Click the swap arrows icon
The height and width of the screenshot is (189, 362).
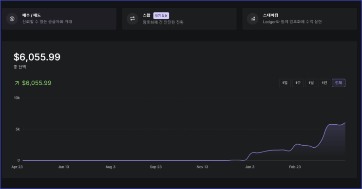pos(133,19)
